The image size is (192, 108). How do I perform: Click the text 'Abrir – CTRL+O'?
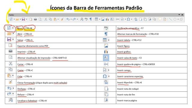point(25,34)
